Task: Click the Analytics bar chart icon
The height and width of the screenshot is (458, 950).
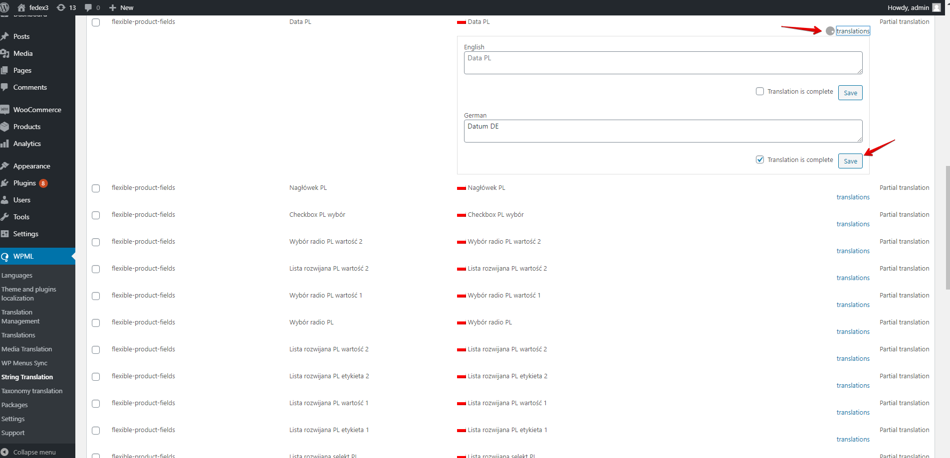Action: click(x=5, y=144)
